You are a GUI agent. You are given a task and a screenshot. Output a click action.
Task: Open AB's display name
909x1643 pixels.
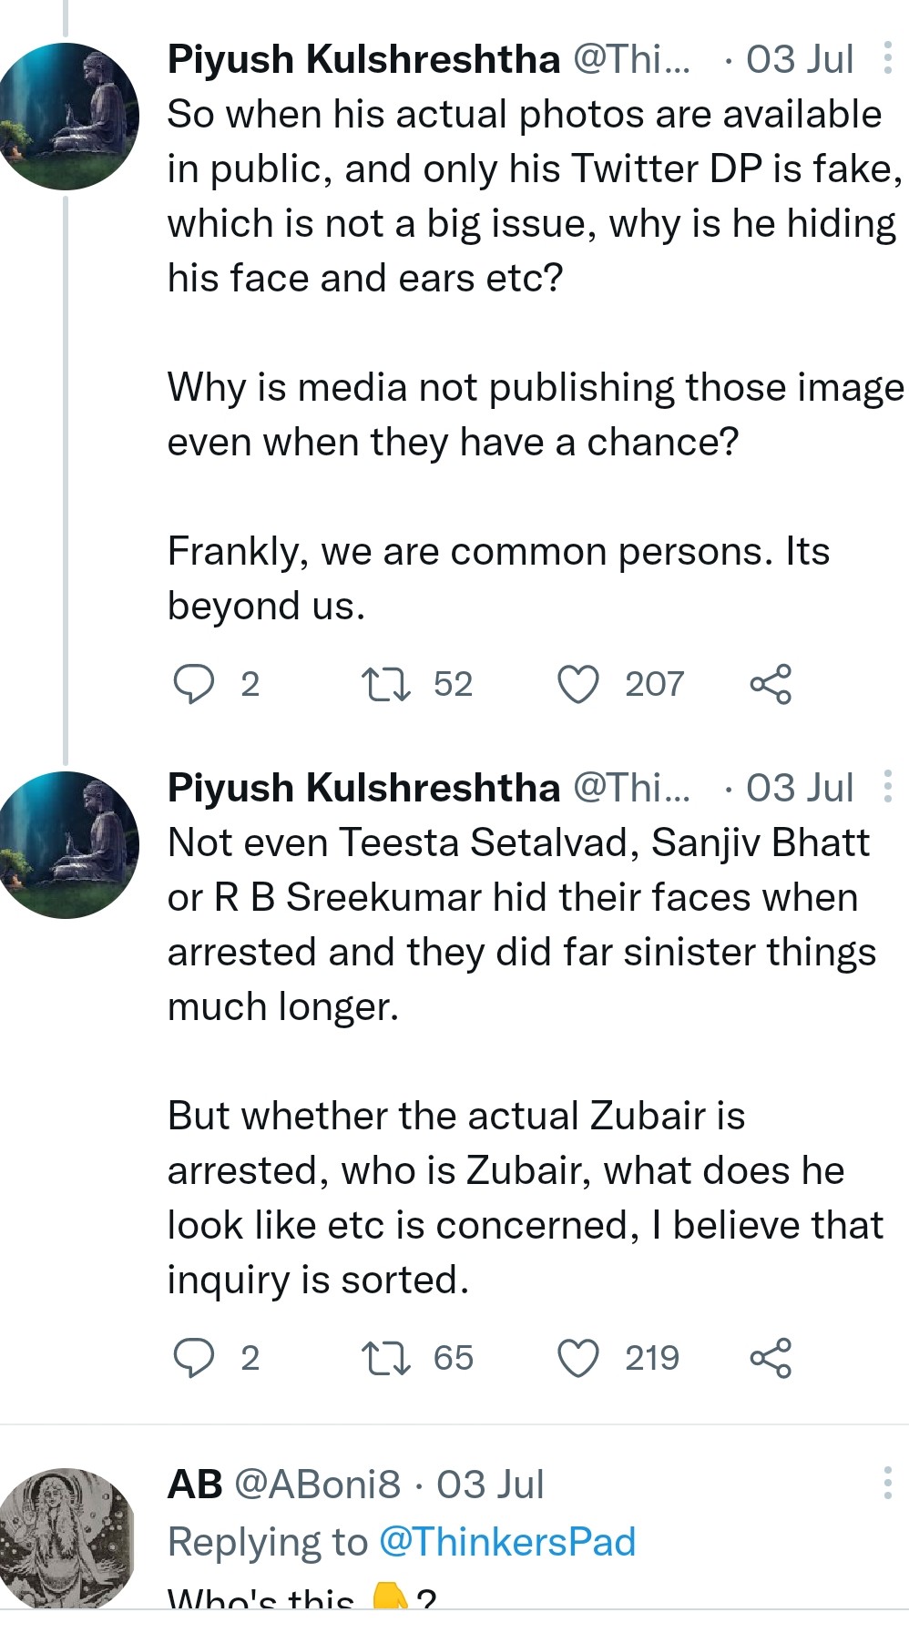point(195,1485)
